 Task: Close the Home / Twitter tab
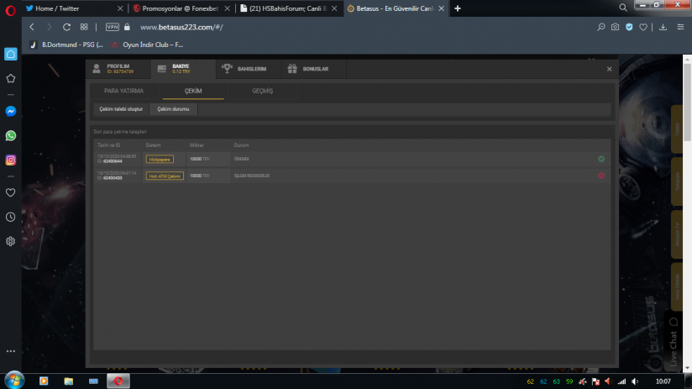(120, 8)
